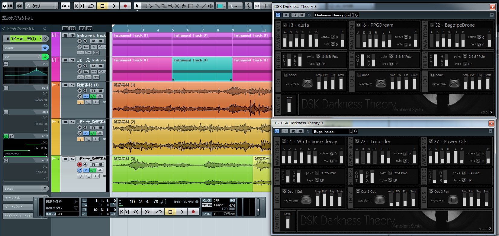This screenshot has height=236, width=499.
Task: Click the toolbar Record button
Action: tap(125, 6)
